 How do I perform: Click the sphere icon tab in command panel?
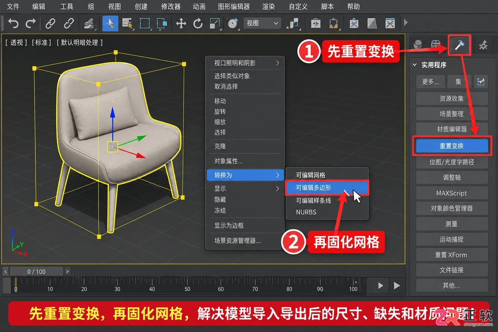[418, 45]
